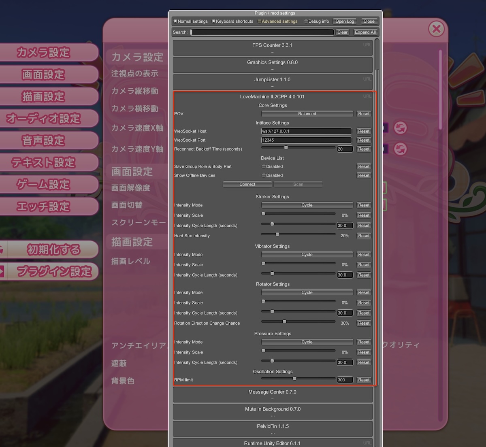This screenshot has height=447, width=486.
Task: Toggle Save Group Role & Body Part checkbox
Action: [264, 166]
